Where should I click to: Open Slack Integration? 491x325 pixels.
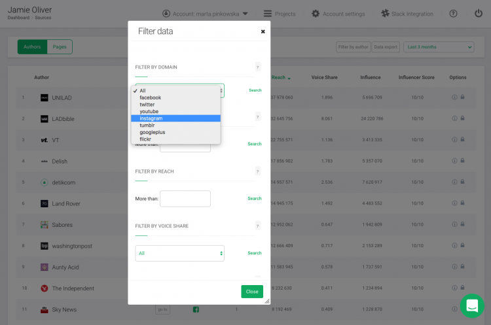pos(407,14)
